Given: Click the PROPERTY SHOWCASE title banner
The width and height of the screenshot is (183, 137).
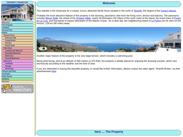Looking at the screenshot, I should (17, 2).
